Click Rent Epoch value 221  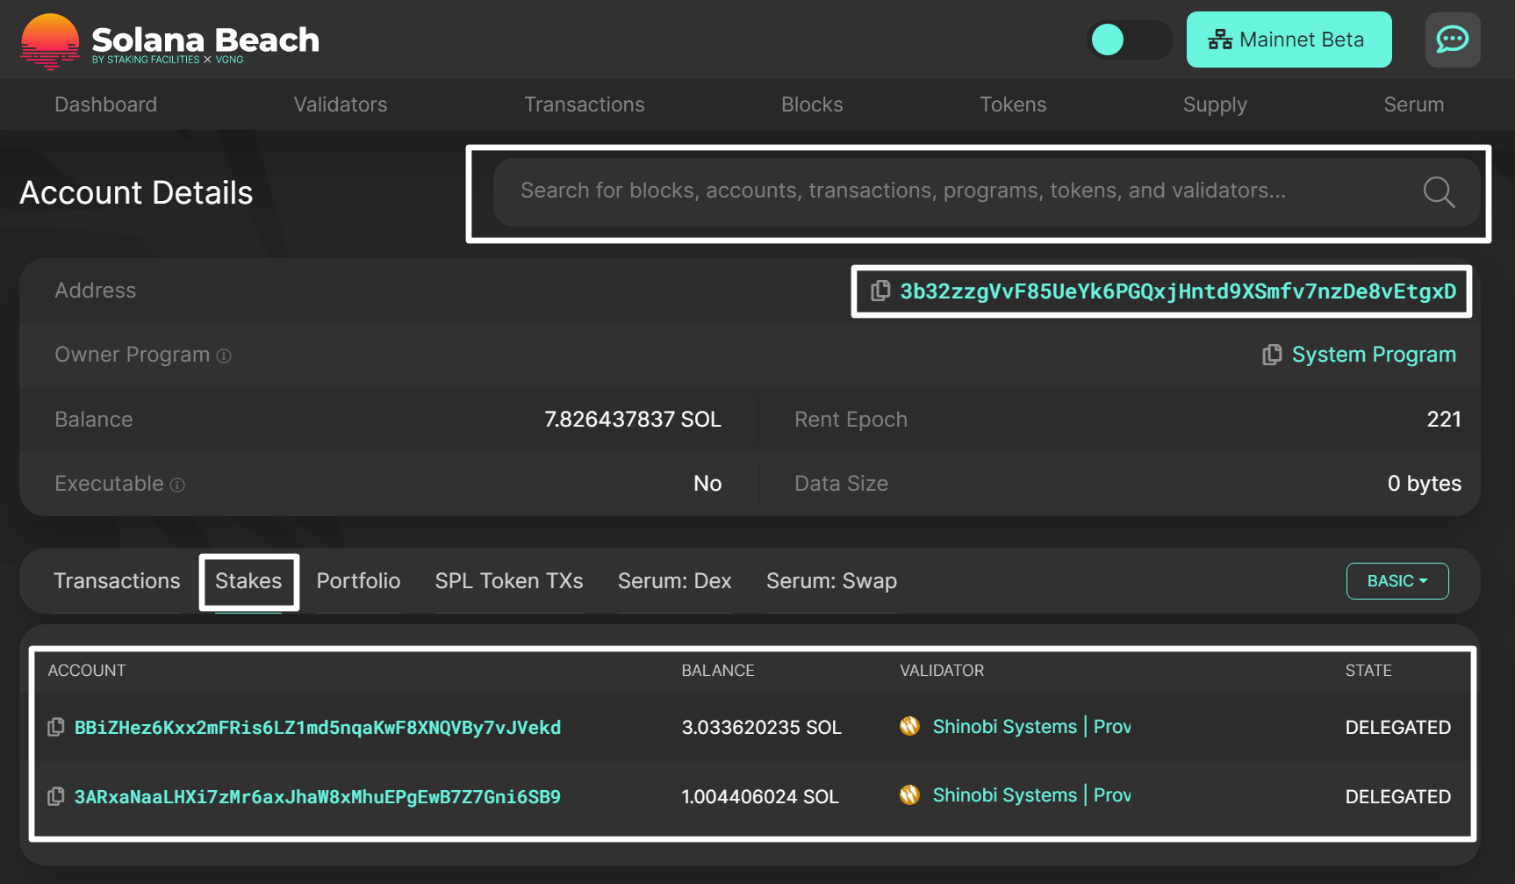point(1444,420)
